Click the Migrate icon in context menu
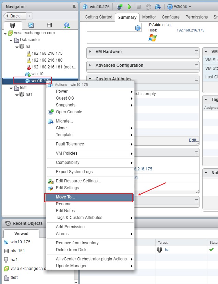The height and width of the screenshot is (284, 218). click(51, 121)
